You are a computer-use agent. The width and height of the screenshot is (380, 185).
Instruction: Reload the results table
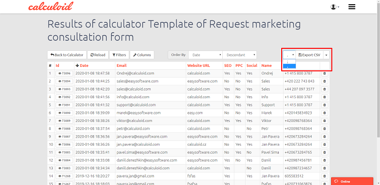98,55
